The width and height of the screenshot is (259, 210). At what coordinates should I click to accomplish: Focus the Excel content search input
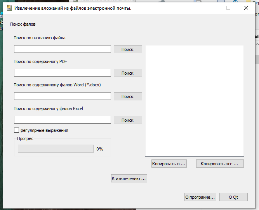tap(63, 120)
